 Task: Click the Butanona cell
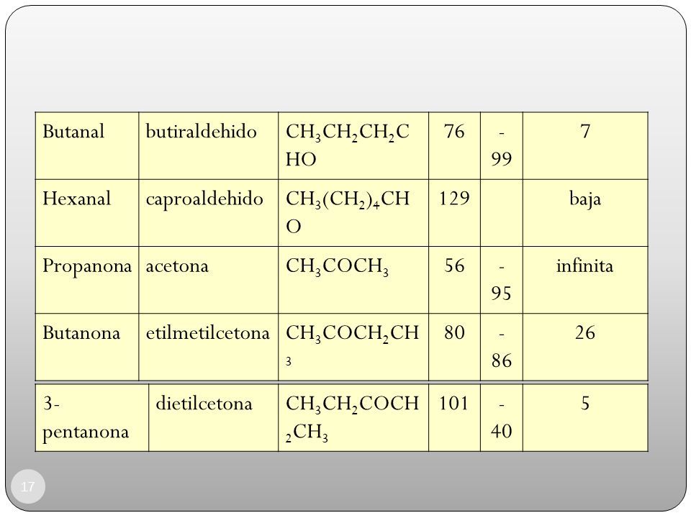click(87, 347)
